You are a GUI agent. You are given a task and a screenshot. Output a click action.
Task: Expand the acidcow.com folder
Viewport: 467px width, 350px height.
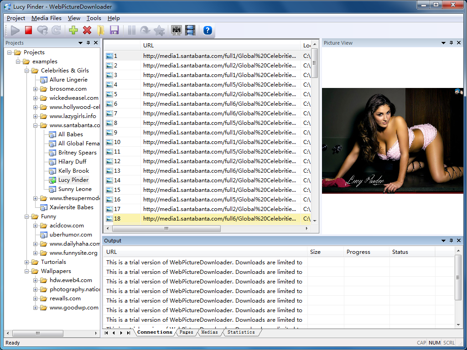click(35, 226)
